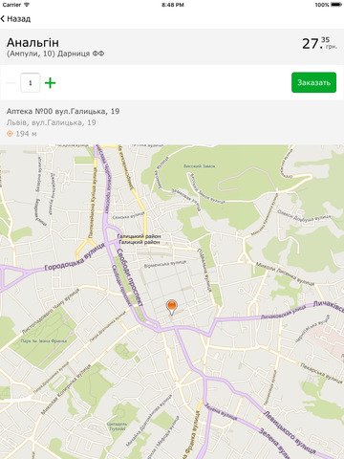Screen dimensions: 344x459
Task: Decrease quantity with the minus icon
Action: click(11, 83)
